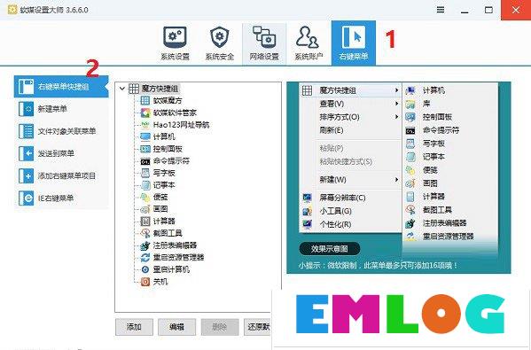Select the 重启计算机 text in the tree
The height and width of the screenshot is (350, 531).
(171, 269)
